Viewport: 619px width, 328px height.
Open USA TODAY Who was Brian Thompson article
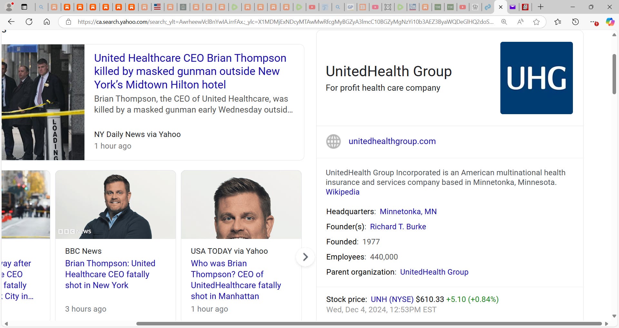point(236,280)
